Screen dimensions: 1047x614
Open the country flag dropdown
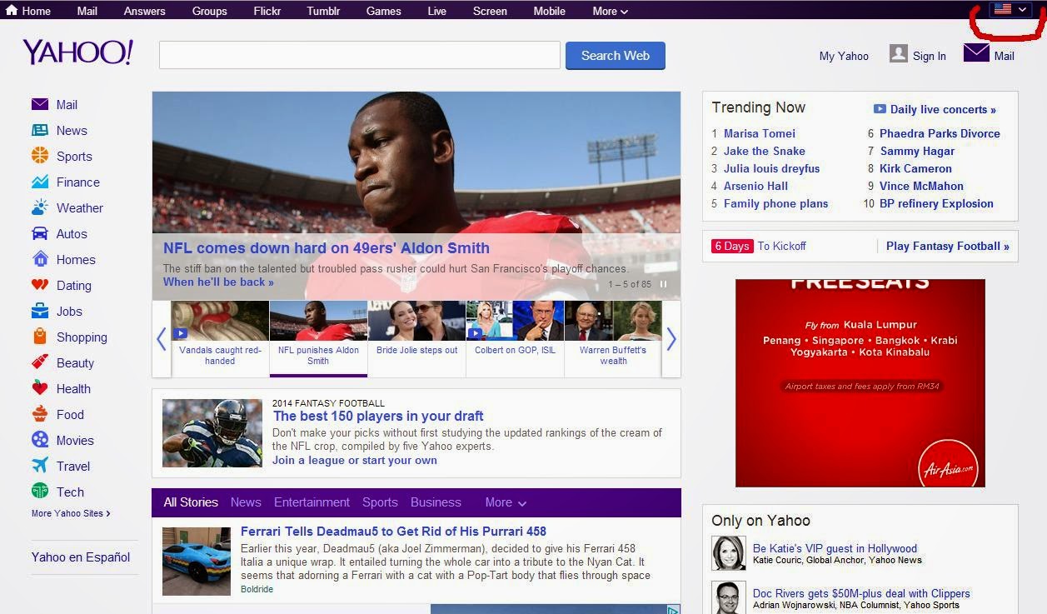1010,9
